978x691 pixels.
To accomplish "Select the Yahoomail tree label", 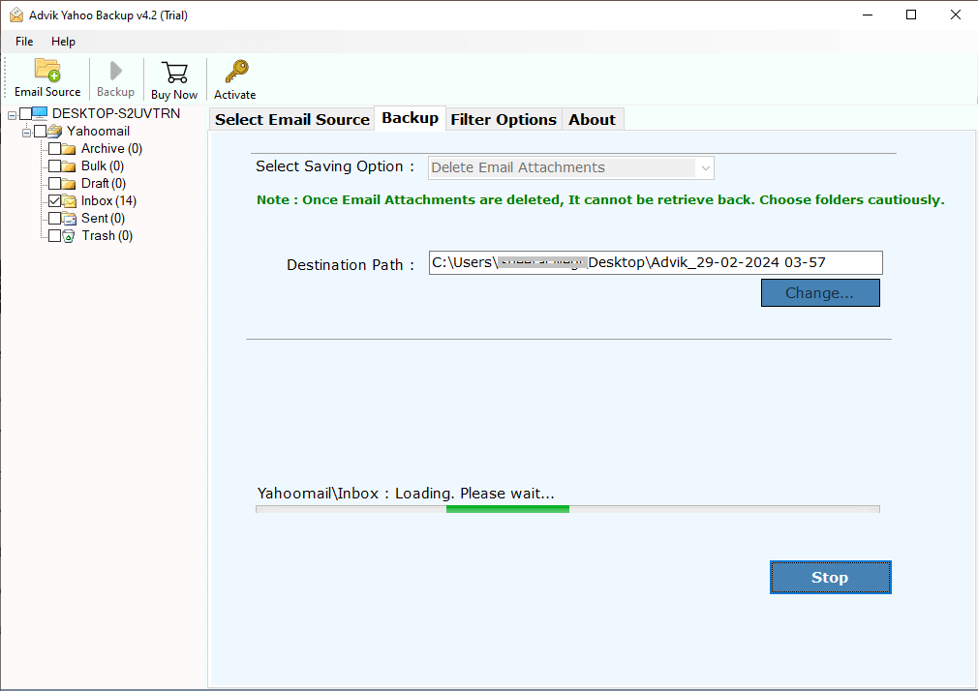I will pyautogui.click(x=98, y=131).
